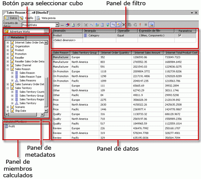
Task: Expand the Organization tree node
Action: [x=8, y=46]
